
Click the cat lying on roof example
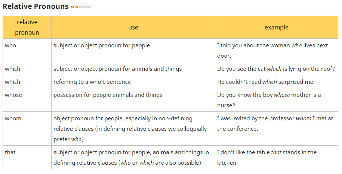[x=276, y=69]
